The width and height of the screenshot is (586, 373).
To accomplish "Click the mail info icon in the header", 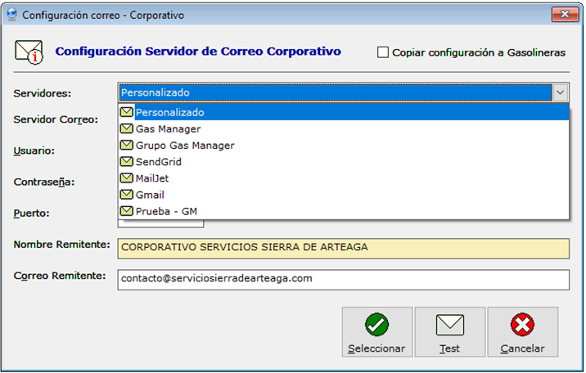I will (x=29, y=52).
